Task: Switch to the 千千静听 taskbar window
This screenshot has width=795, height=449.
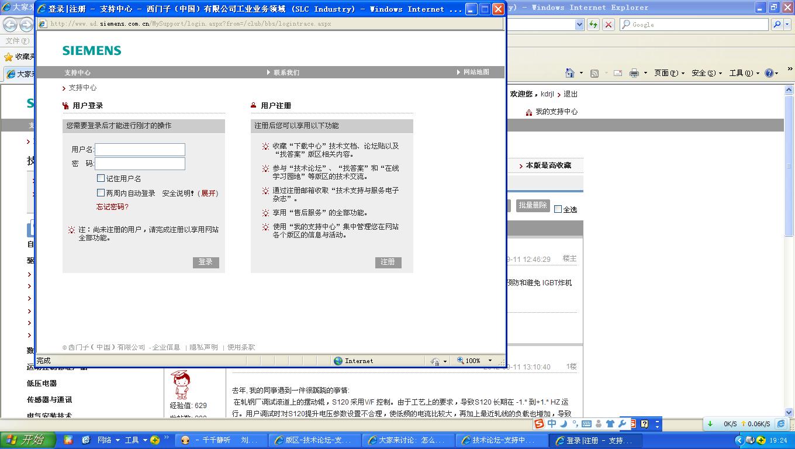Action: tap(222, 440)
